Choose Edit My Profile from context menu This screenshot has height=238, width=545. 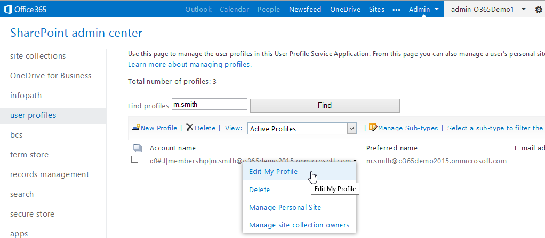tap(273, 172)
